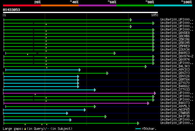Click arrowhead ending the Q5PRE9 alignment
The height and width of the screenshot is (131, 195).
pos(154,47)
